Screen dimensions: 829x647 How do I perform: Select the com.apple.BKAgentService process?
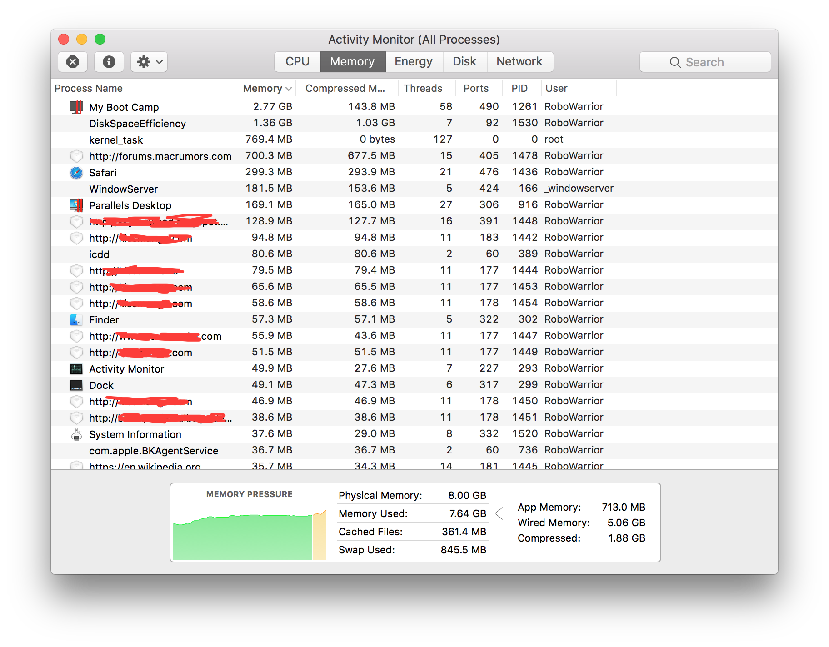[x=414, y=451]
